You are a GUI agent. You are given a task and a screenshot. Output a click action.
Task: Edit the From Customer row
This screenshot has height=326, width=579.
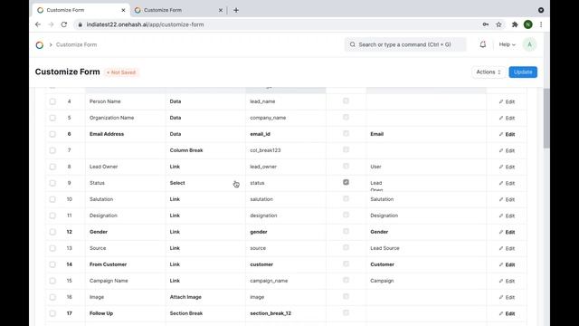pyautogui.click(x=507, y=264)
